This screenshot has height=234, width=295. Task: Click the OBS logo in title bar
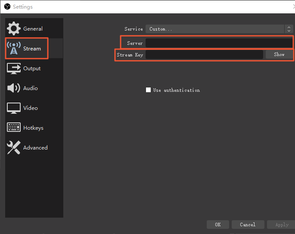pyautogui.click(x=7, y=7)
